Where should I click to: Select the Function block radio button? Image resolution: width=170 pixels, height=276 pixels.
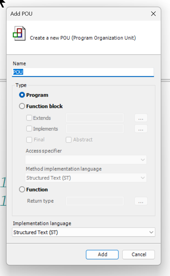(22, 106)
